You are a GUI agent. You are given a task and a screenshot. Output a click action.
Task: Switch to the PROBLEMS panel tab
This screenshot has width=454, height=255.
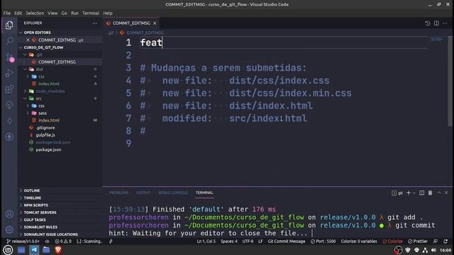(x=118, y=193)
